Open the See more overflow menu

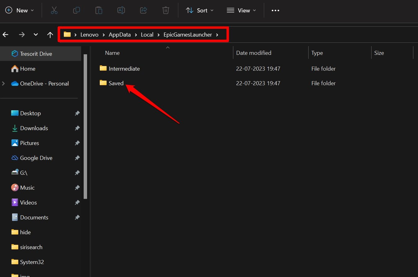275,10
